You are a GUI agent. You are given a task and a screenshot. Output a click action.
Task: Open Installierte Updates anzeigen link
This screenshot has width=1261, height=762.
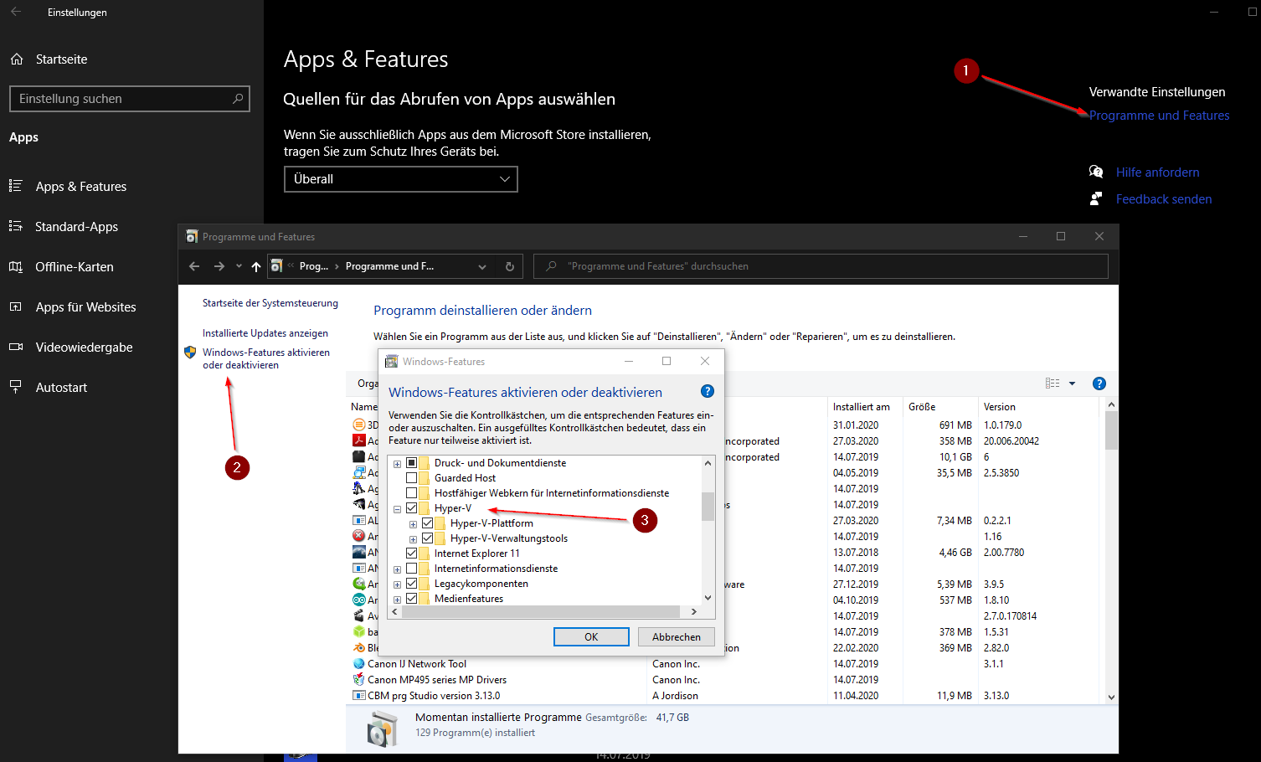pos(265,333)
